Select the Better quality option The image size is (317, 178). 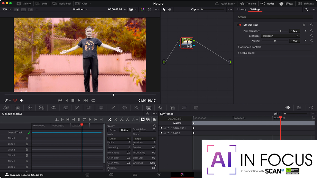pos(125,130)
